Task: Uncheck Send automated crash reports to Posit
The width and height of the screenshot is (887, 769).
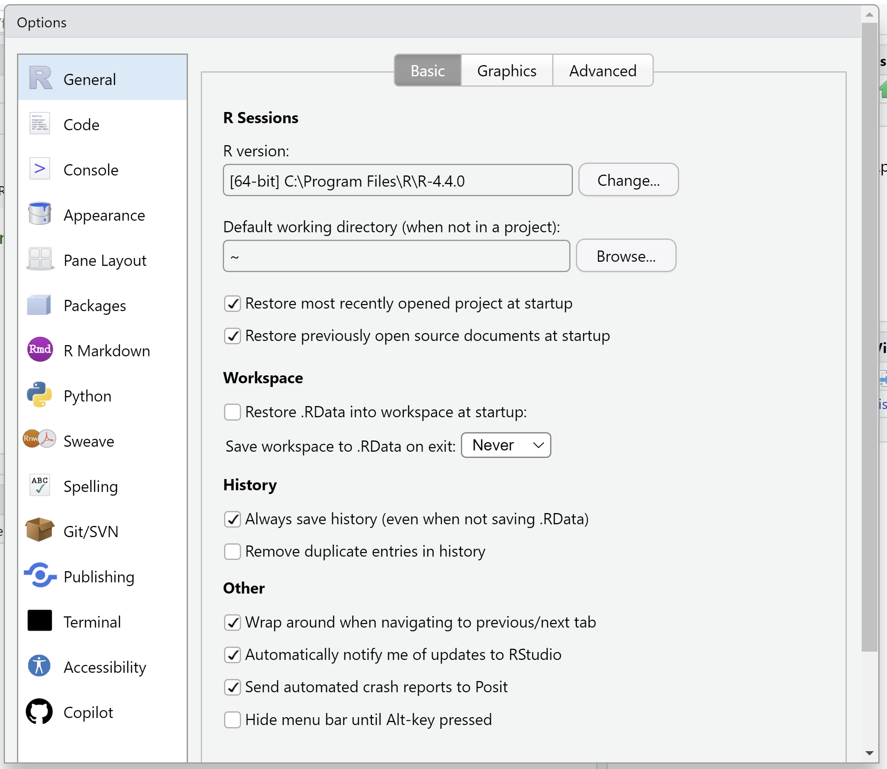Action: click(232, 687)
